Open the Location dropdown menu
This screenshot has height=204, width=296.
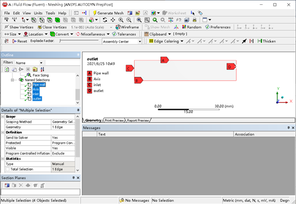pyautogui.click(x=35, y=34)
